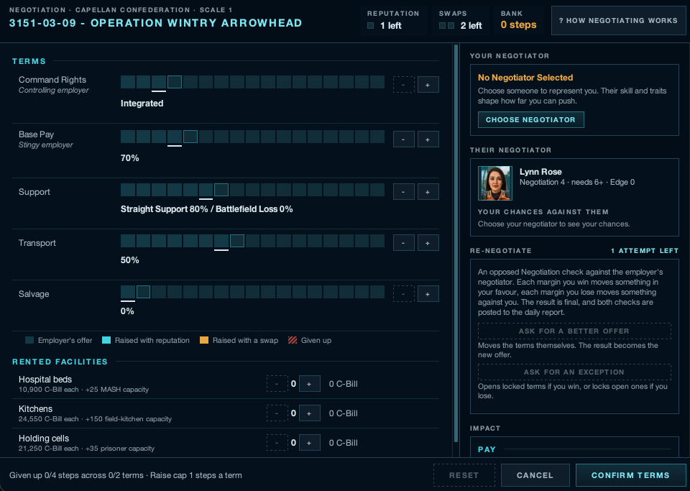Click the Controlling employer note

pos(54,90)
